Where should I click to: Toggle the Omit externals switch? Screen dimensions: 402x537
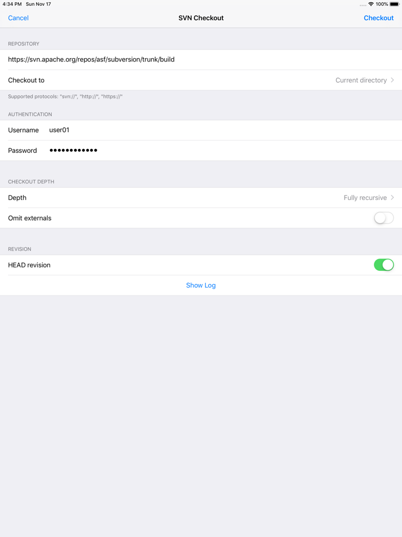(384, 218)
